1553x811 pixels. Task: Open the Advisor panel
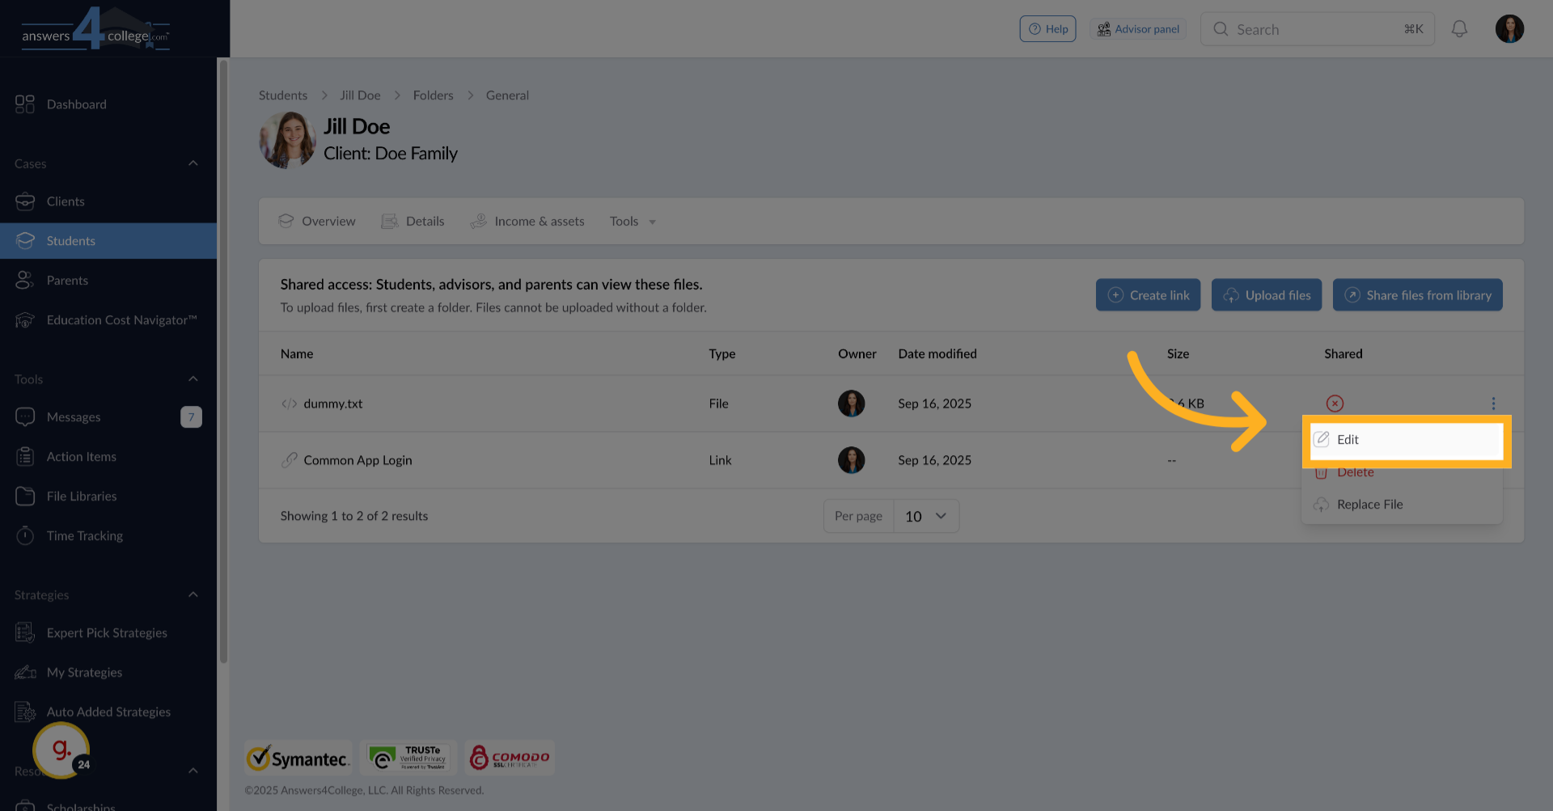pyautogui.click(x=1138, y=29)
